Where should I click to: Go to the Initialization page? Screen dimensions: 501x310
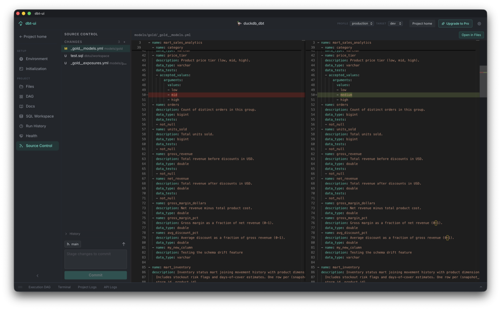pyautogui.click(x=37, y=69)
